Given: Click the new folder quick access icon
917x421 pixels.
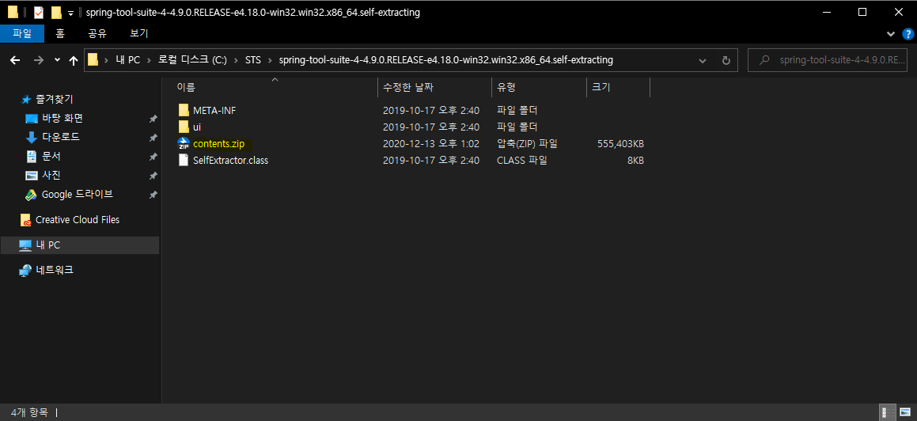Looking at the screenshot, I should [56, 13].
